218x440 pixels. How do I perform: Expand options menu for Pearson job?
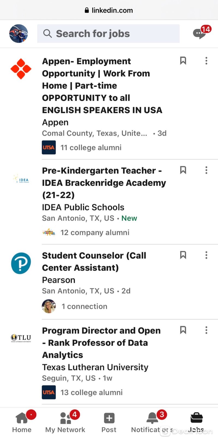click(206, 255)
